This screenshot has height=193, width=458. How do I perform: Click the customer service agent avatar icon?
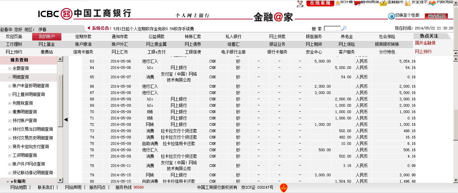[300, 3]
